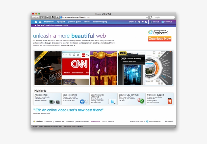Click the Safari back arrow button
This screenshot has width=207, height=144.
point(34,17)
